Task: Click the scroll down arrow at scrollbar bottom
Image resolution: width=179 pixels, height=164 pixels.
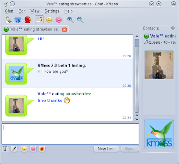Action: tap(137, 119)
